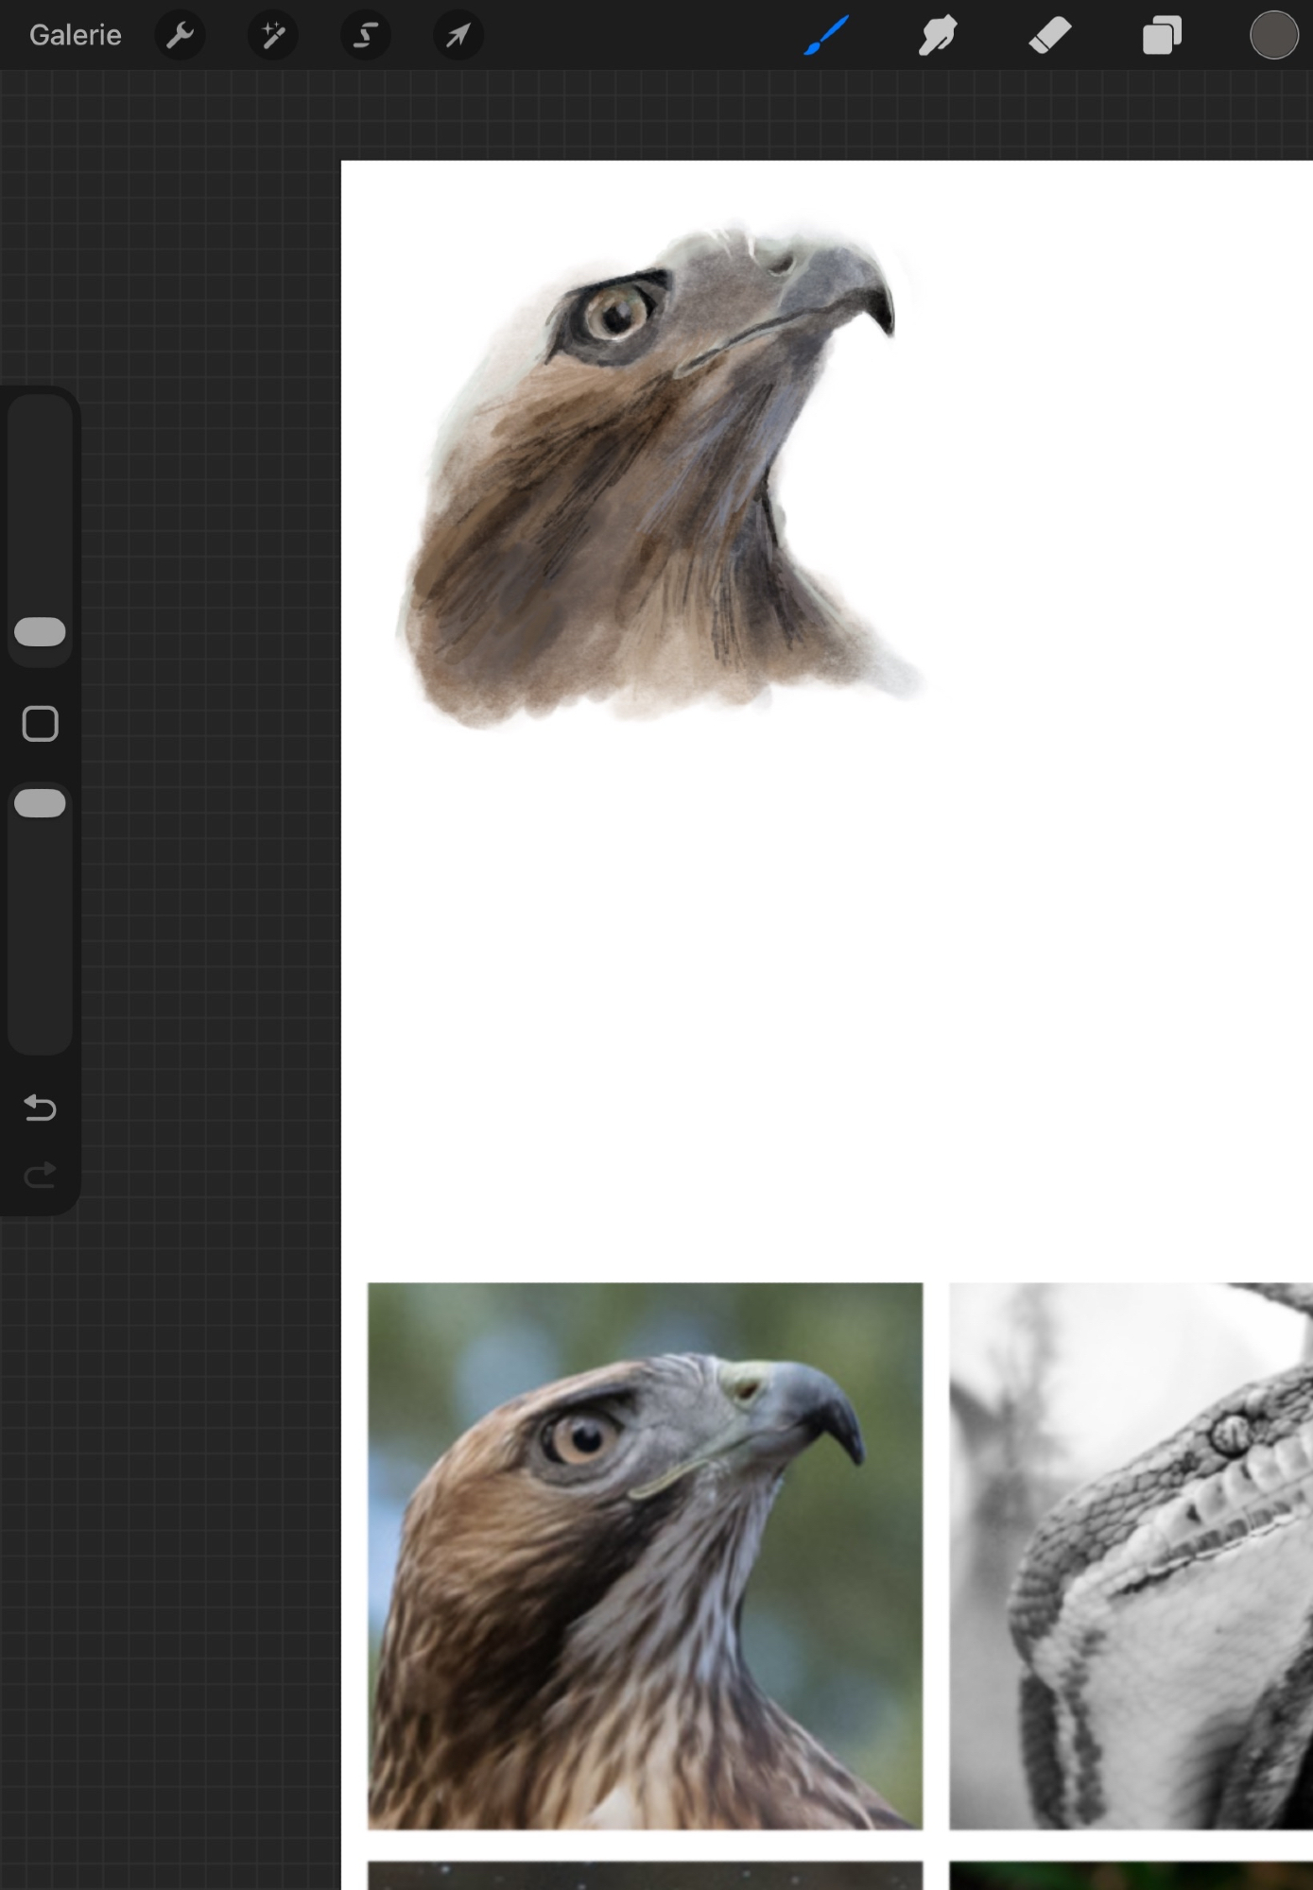This screenshot has height=1890, width=1313.
Task: Activate the Selection tool
Action: [x=365, y=36]
